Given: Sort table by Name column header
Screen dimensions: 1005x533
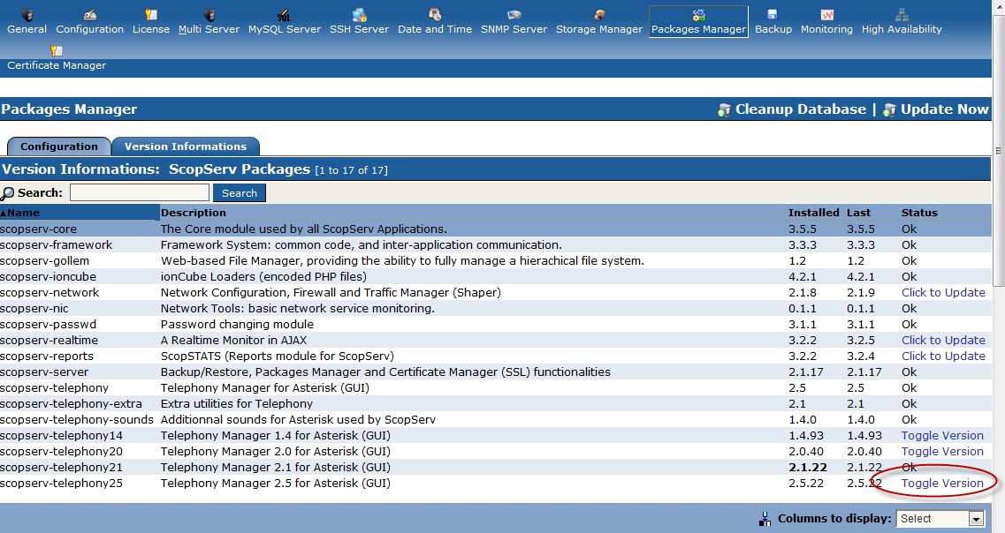Looking at the screenshot, I should pyautogui.click(x=23, y=213).
